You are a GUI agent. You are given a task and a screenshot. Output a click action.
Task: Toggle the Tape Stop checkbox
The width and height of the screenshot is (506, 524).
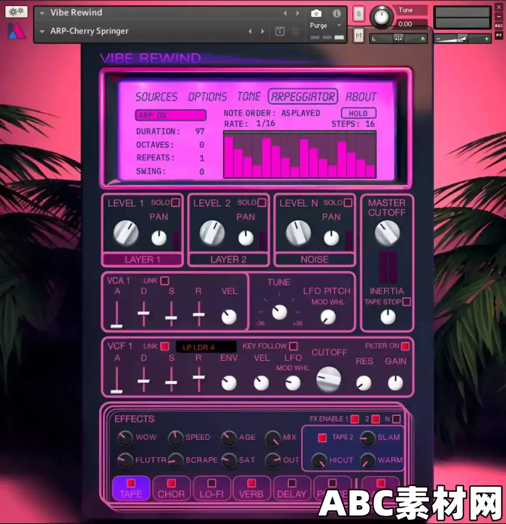[x=406, y=302]
